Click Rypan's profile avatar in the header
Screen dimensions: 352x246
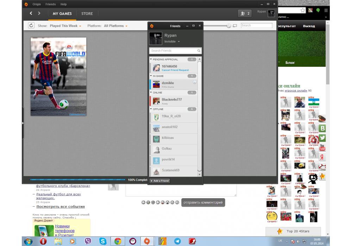(271, 13)
